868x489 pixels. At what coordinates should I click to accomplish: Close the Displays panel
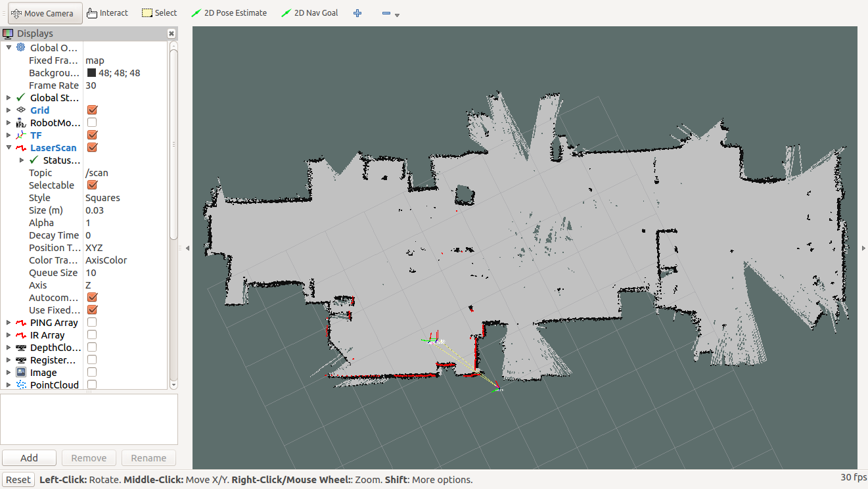[171, 34]
